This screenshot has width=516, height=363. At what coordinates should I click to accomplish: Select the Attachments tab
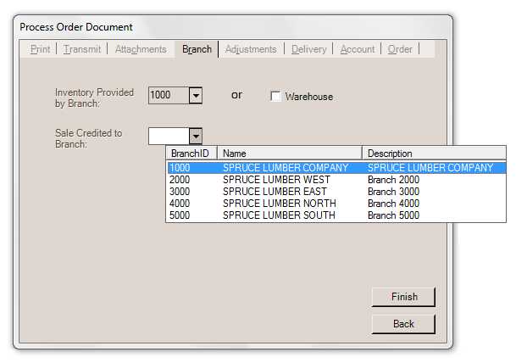[x=141, y=49]
